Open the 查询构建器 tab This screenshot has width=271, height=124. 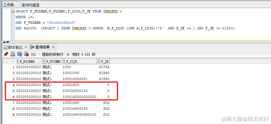tap(30, 5)
